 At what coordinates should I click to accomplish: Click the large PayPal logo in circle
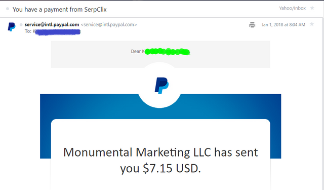(x=161, y=86)
